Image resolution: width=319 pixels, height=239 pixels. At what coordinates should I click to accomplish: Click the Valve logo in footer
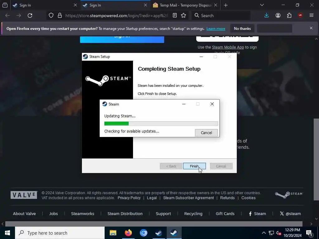pos(24,195)
